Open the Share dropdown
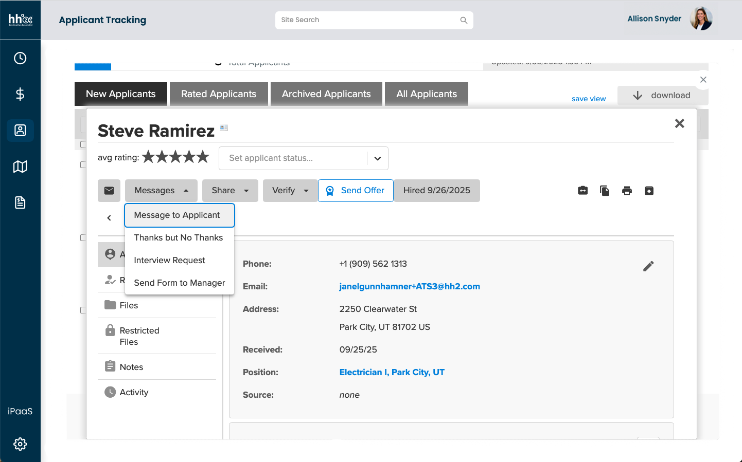This screenshot has height=462, width=742. 230,191
